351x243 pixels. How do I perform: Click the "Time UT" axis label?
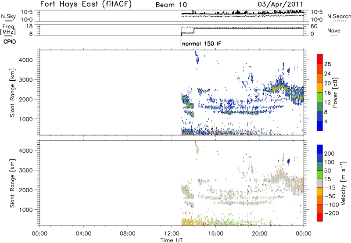click(x=172, y=240)
